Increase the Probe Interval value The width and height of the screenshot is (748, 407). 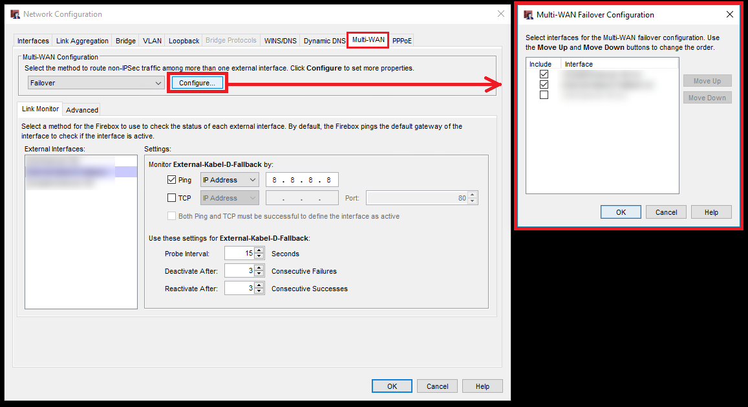pos(259,250)
